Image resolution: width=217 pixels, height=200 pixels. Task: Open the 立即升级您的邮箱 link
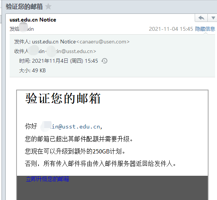tap(47, 179)
